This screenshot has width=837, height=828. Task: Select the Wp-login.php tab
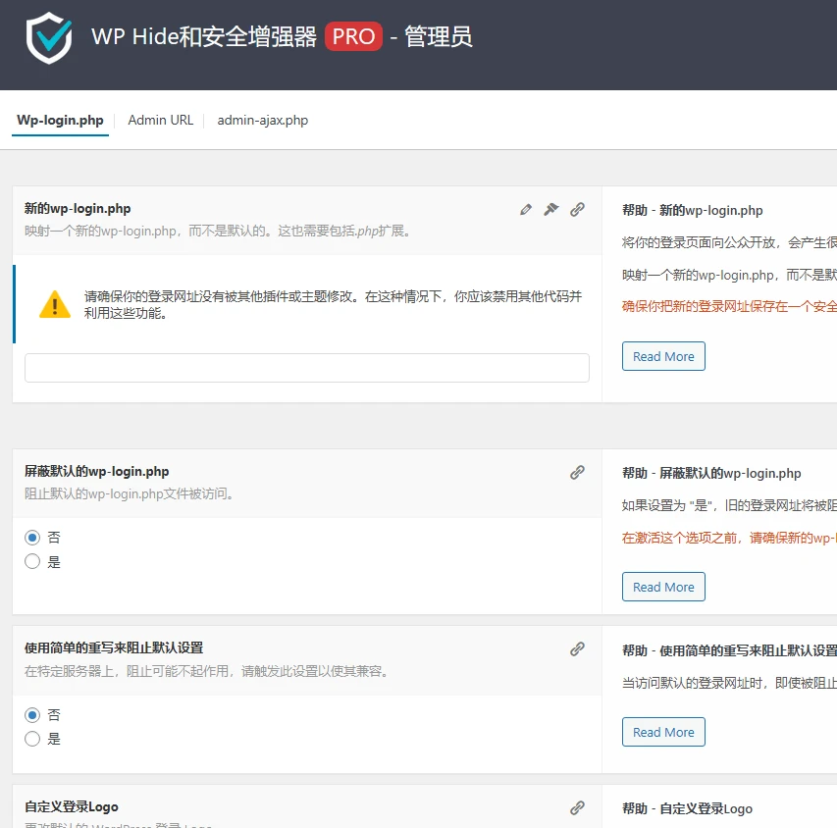pos(60,120)
